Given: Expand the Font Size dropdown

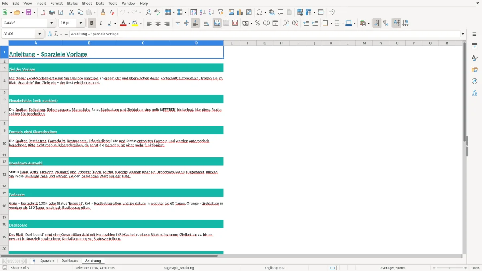Looking at the screenshot, I should tap(81, 23).
